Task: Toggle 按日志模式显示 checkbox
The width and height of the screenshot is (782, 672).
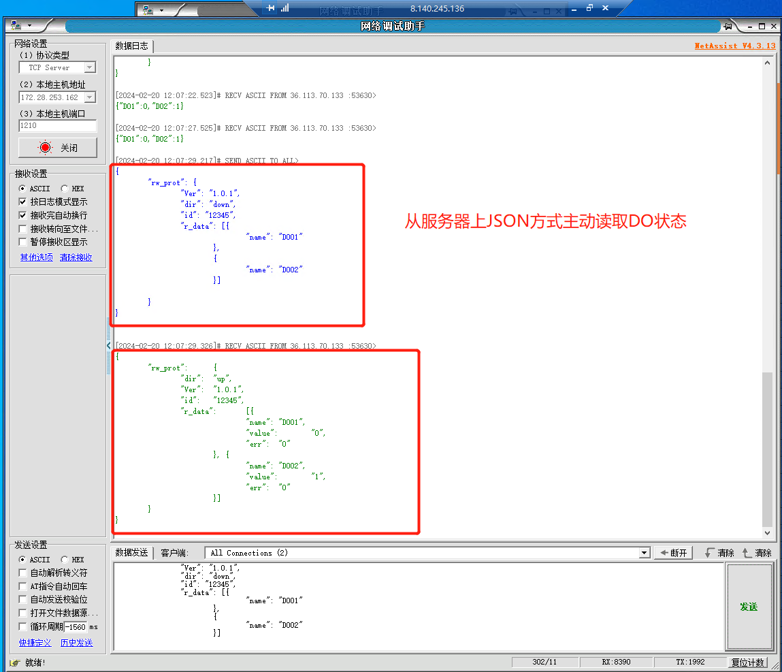Action: point(23,202)
